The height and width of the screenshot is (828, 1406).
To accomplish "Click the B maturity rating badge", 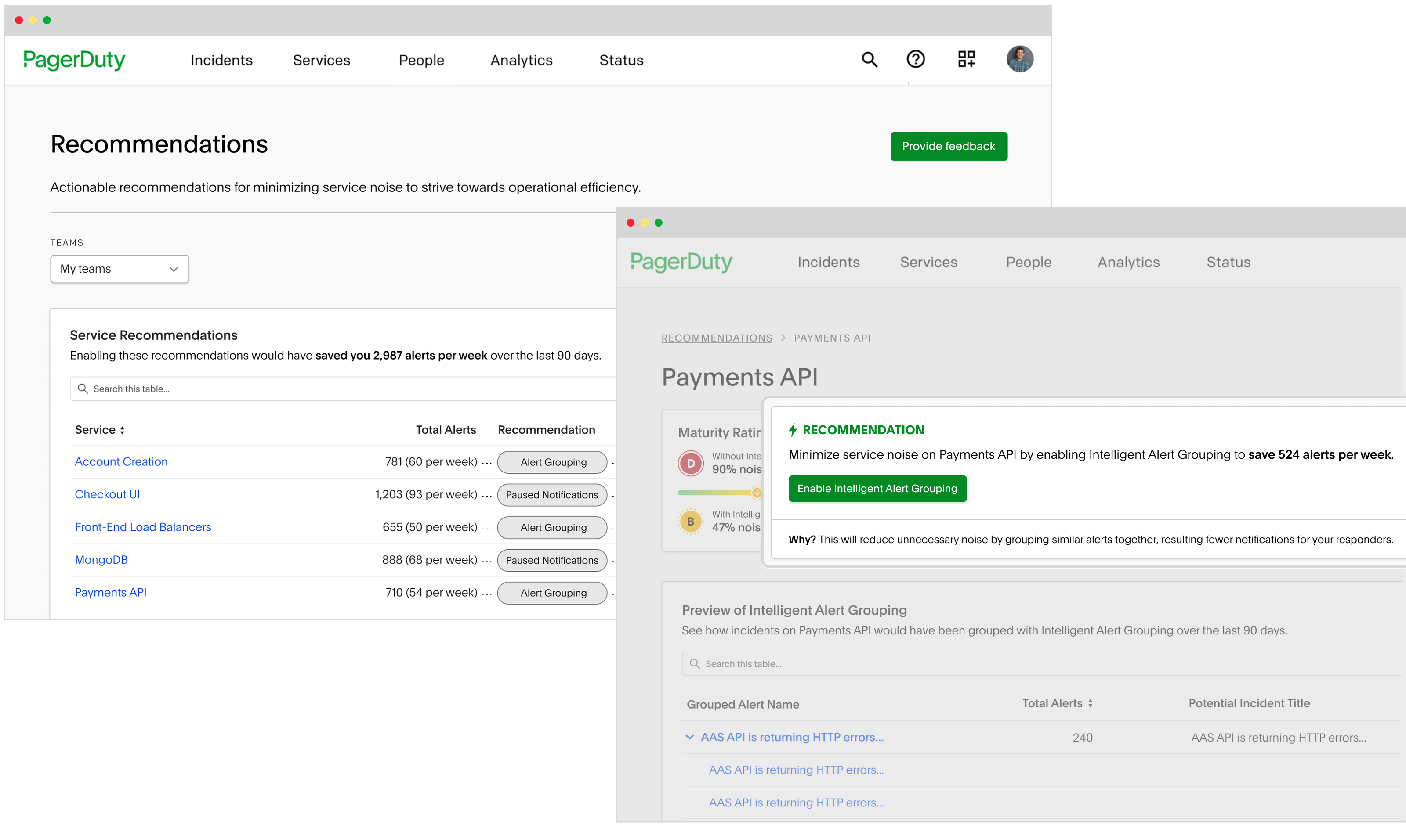I will (x=691, y=522).
